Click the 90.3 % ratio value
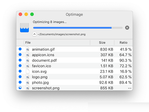 click(125, 60)
